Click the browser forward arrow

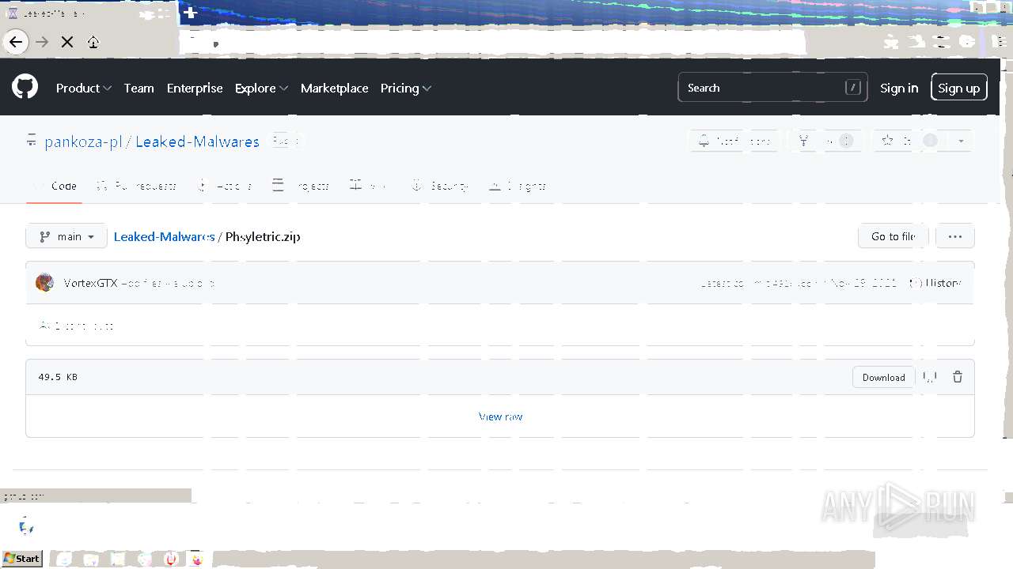42,42
